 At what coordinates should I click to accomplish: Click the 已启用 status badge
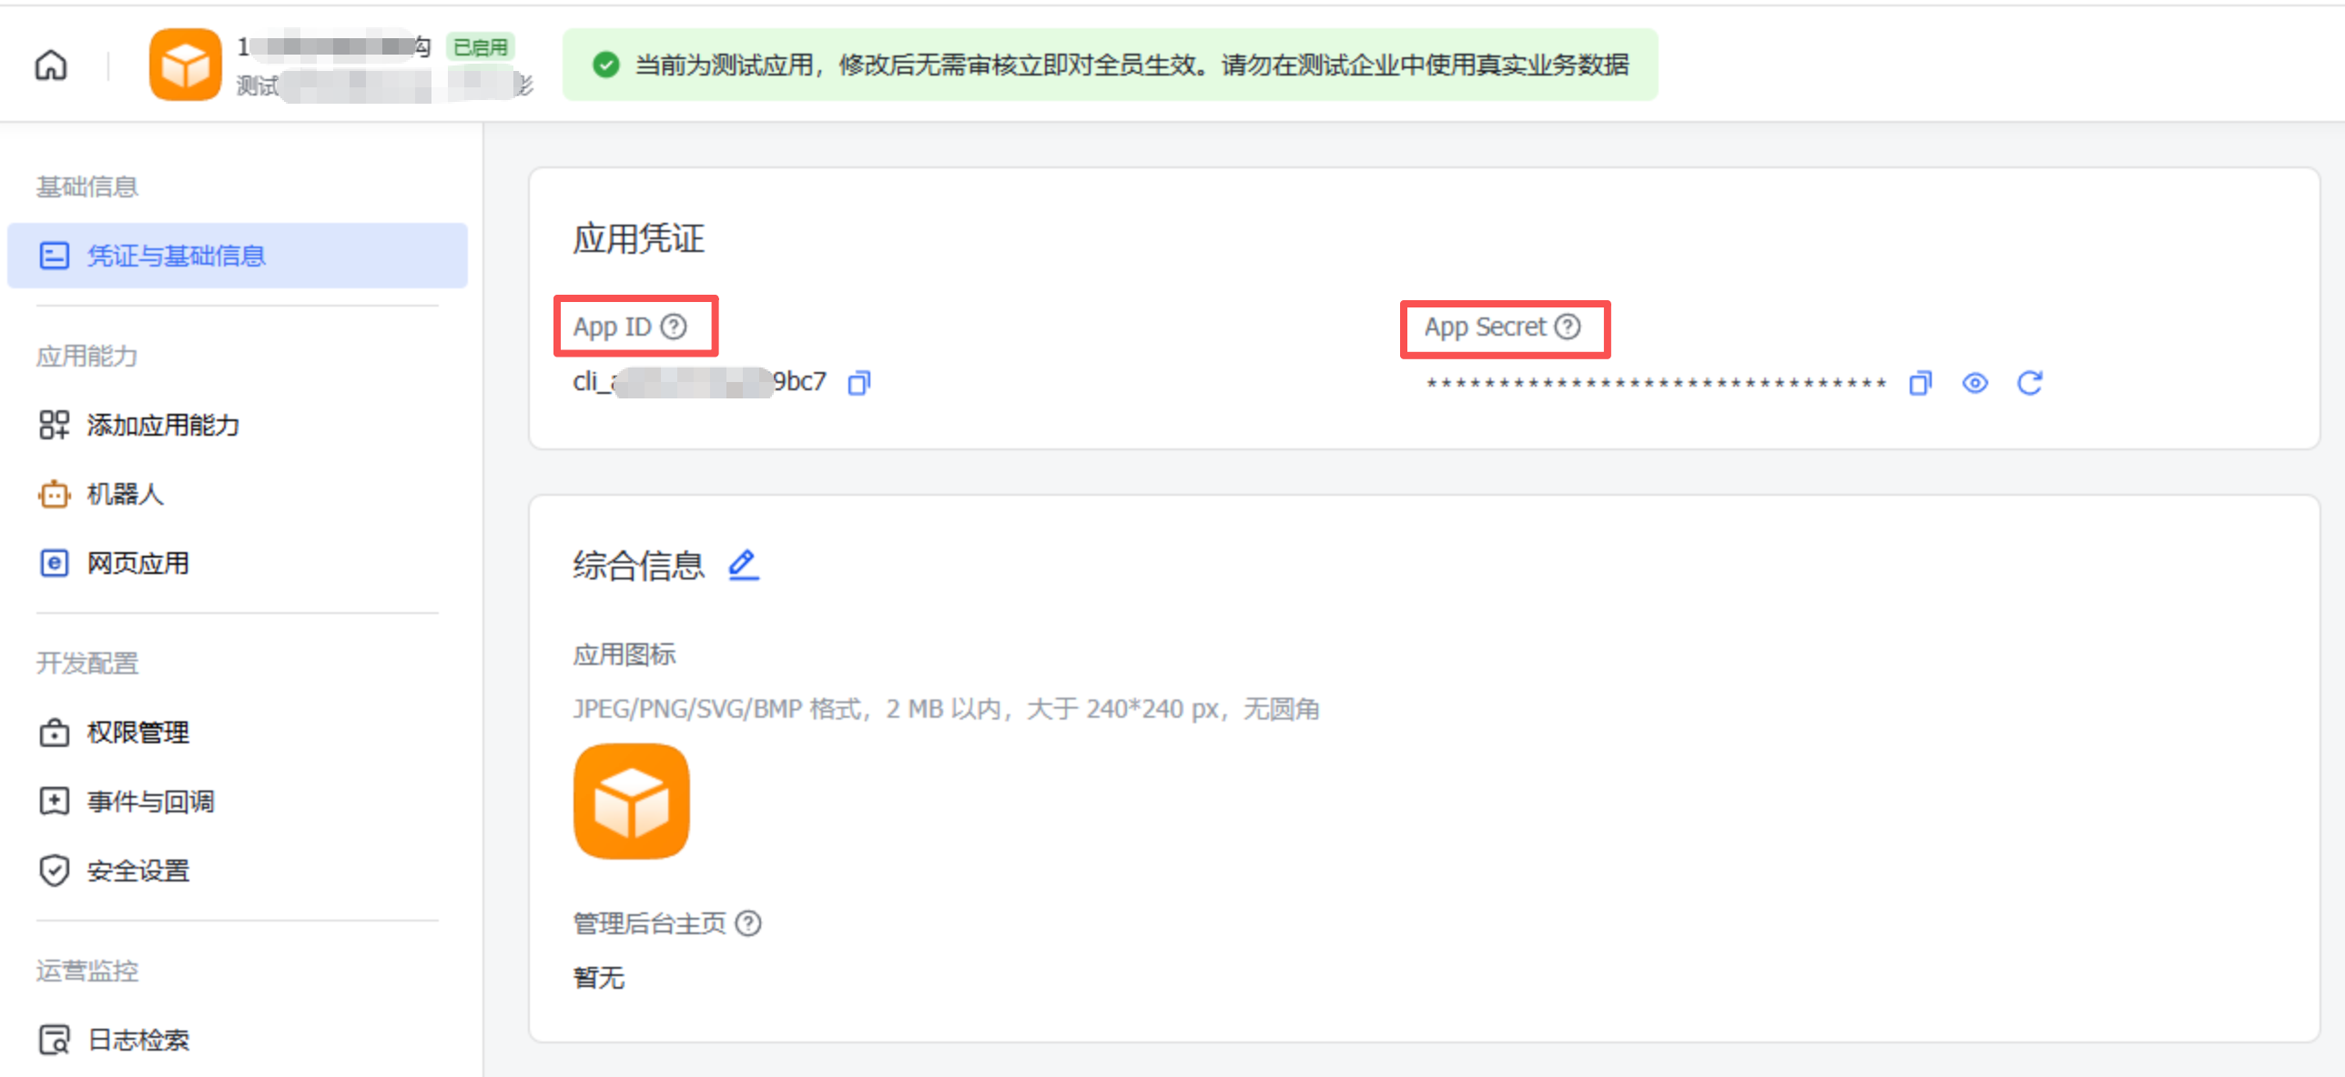[481, 47]
